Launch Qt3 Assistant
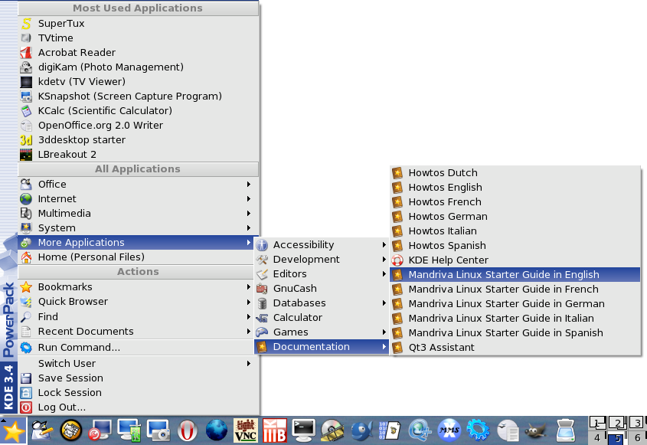Viewport: 647px width, 445px height. coord(515,347)
